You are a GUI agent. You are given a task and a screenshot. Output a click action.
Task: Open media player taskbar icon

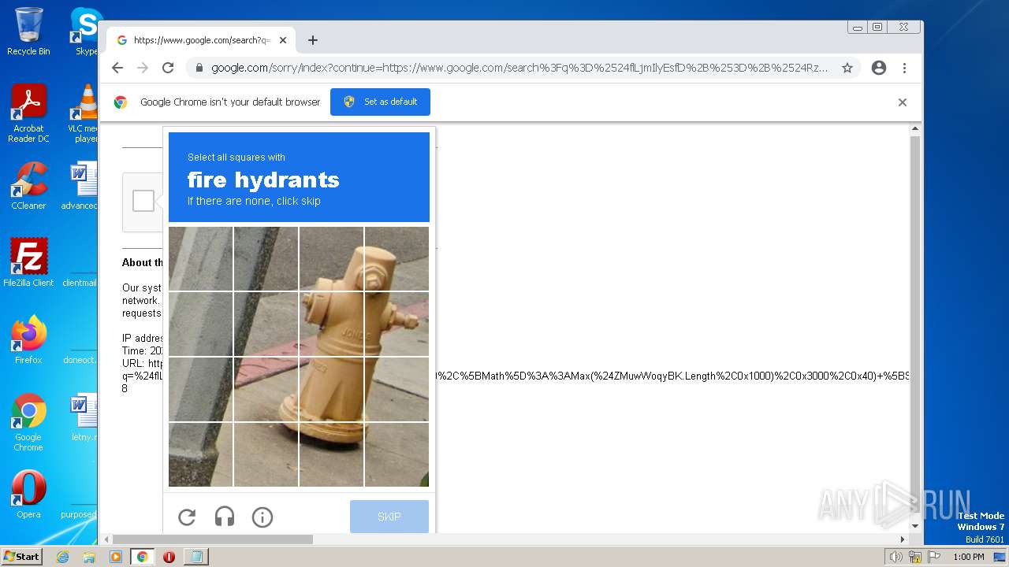point(116,557)
